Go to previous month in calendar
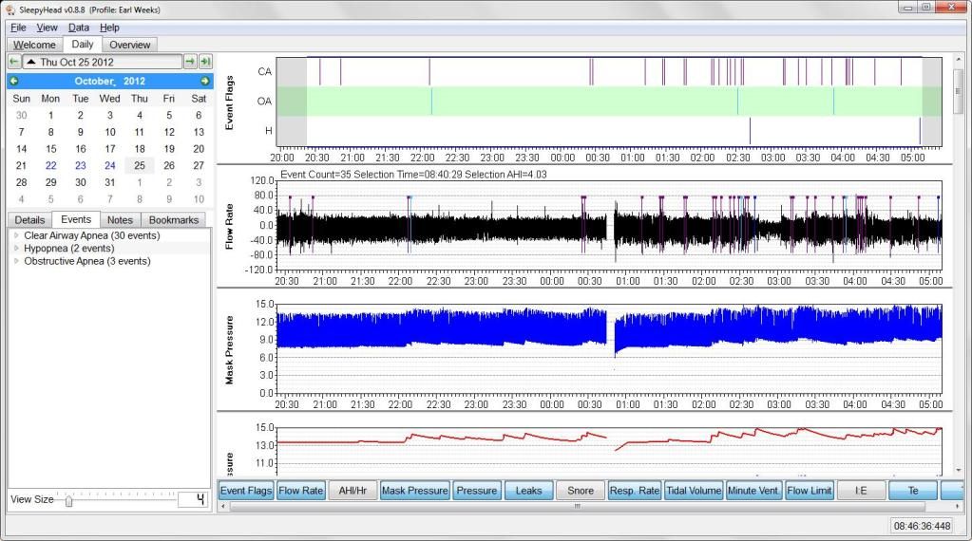Image resolution: width=972 pixels, height=541 pixels. (x=14, y=81)
